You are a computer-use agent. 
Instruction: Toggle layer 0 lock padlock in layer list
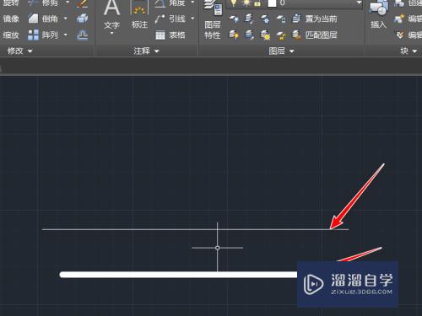coord(257,3)
